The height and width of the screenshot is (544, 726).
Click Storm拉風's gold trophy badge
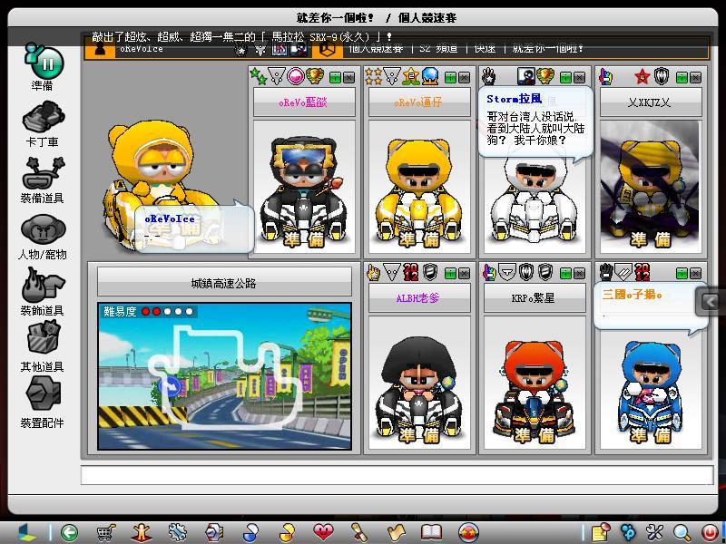[x=545, y=76]
